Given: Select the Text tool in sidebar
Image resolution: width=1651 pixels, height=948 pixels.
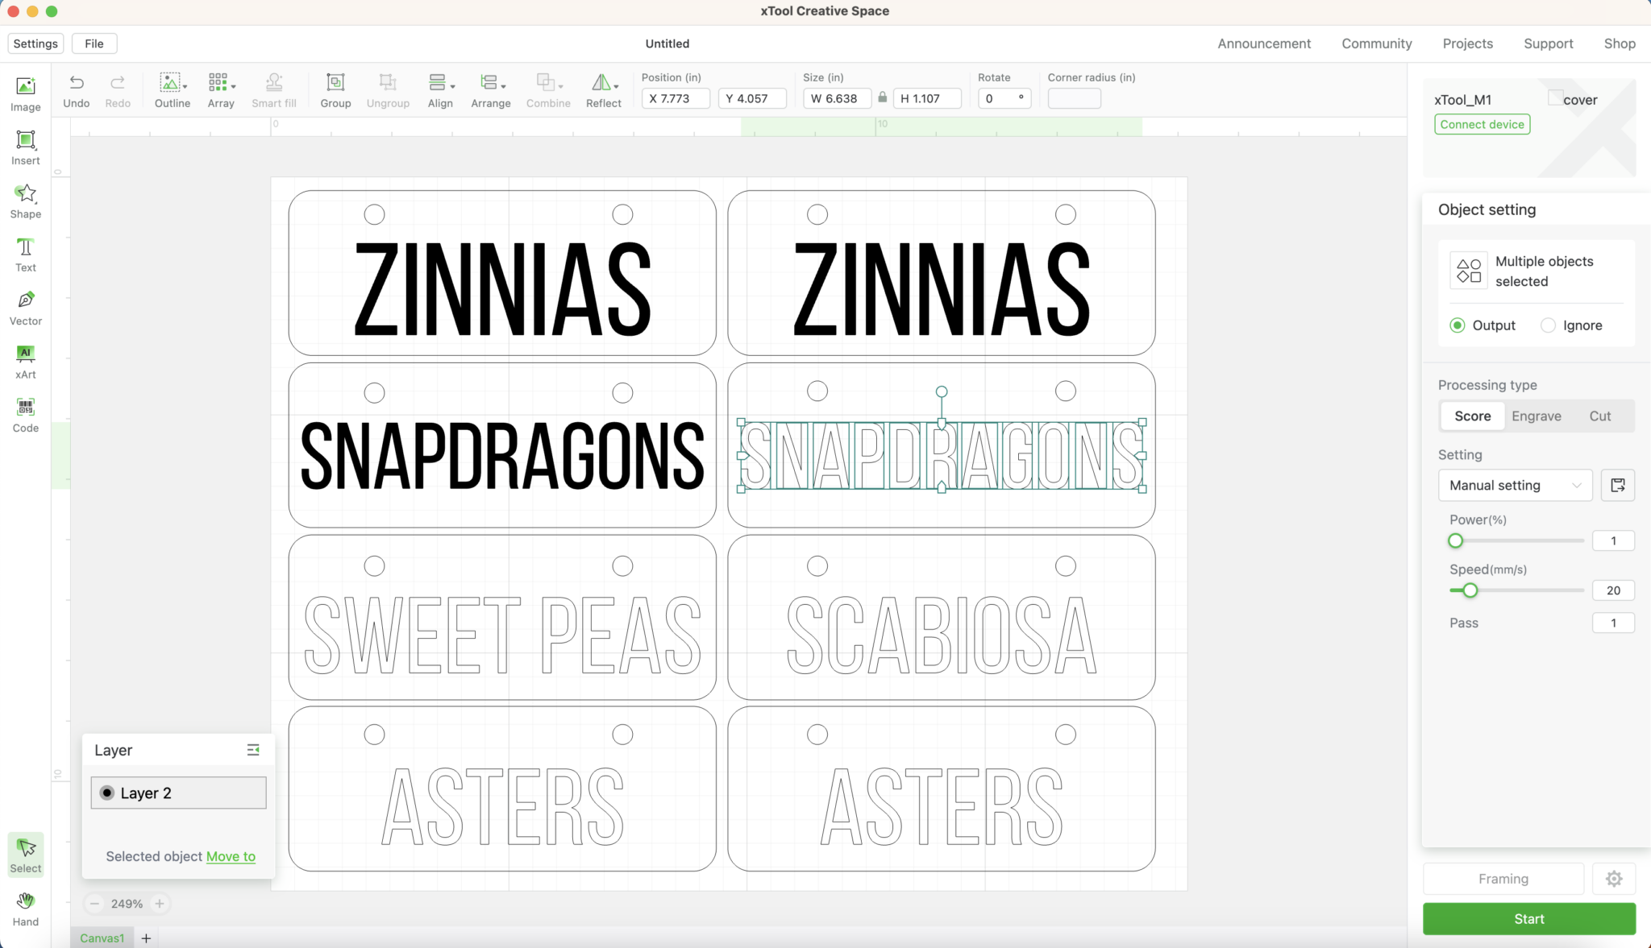Looking at the screenshot, I should click(25, 255).
